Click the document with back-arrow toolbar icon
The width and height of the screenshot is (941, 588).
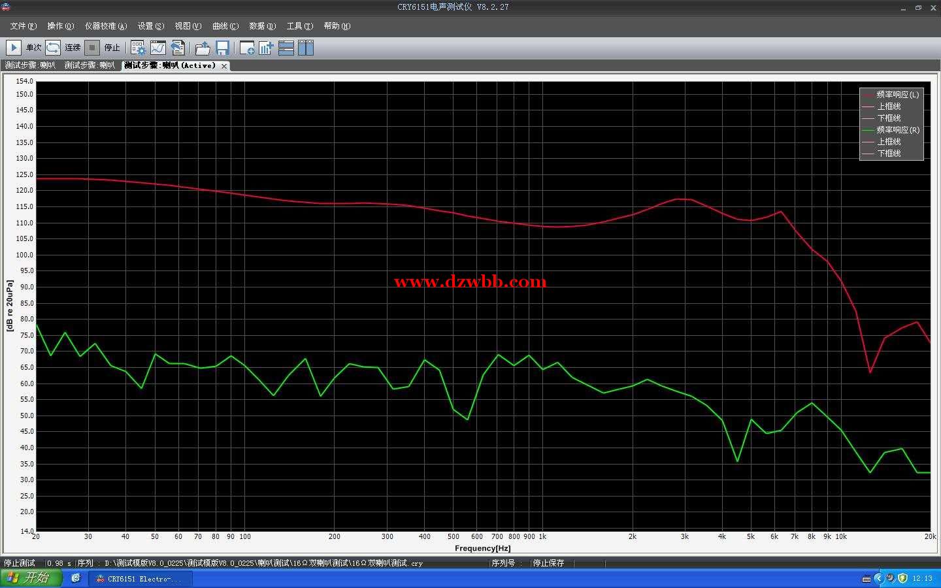(177, 48)
